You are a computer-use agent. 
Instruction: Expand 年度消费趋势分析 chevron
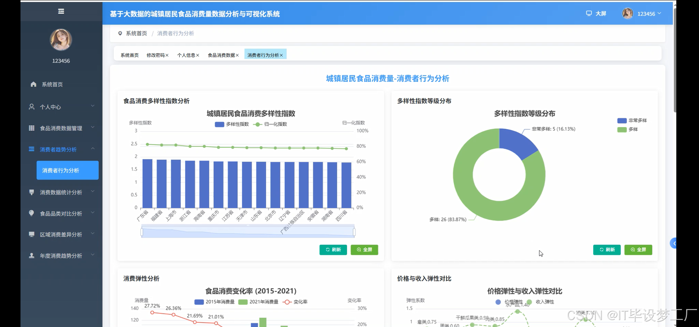tap(93, 255)
